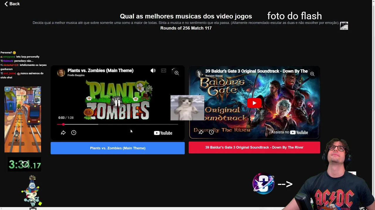Open the small thumbnail beside the description text

(x=344, y=26)
